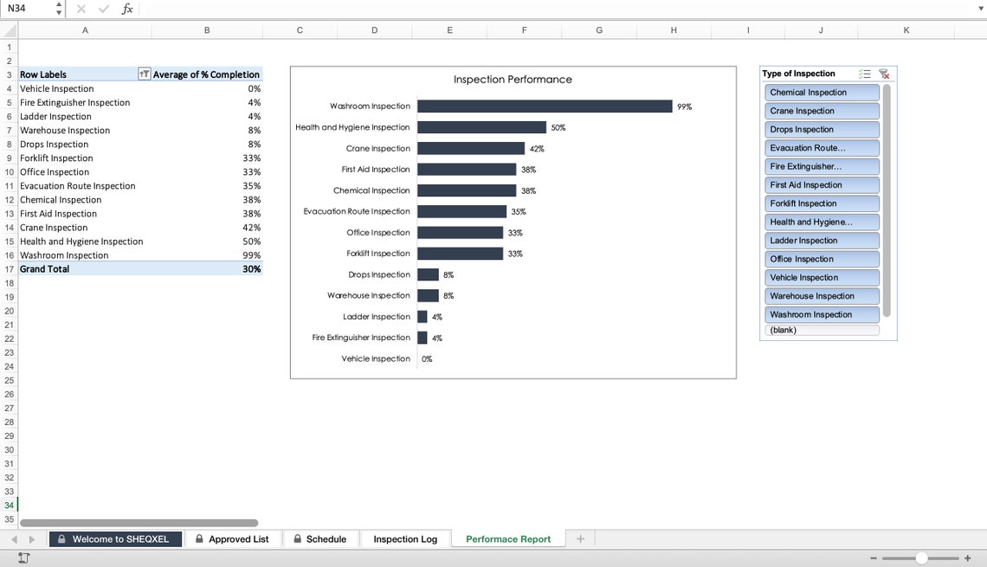Open the filter icon on Row Labels header
Screen dimensions: 987x567
click(x=143, y=74)
